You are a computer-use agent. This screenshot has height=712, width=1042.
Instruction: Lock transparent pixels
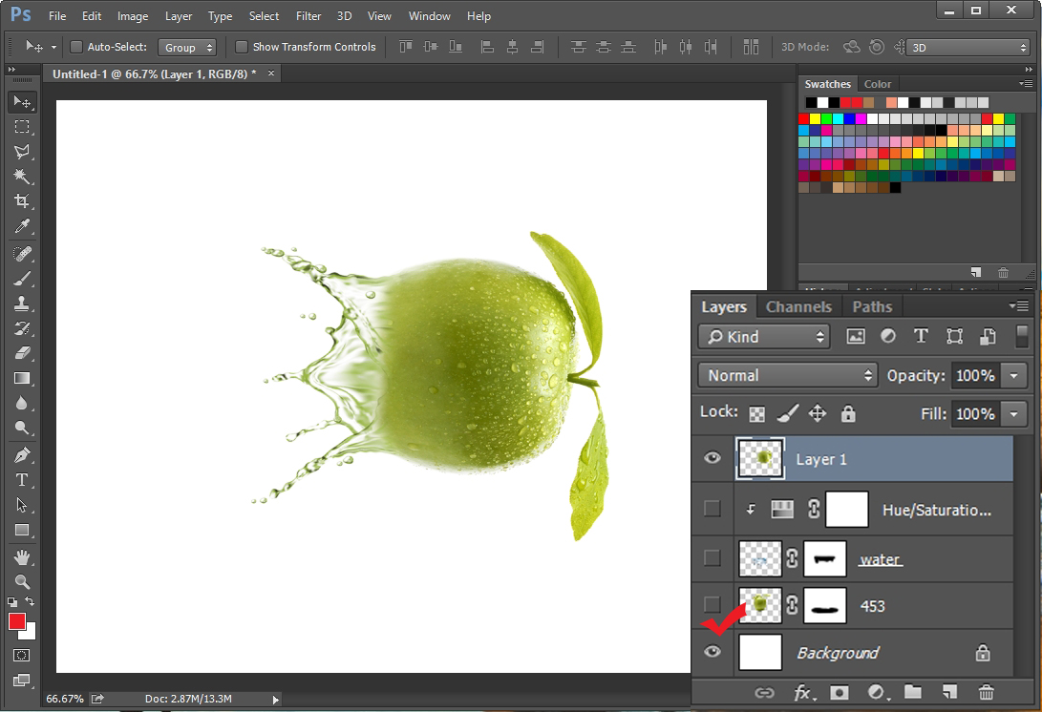(757, 414)
